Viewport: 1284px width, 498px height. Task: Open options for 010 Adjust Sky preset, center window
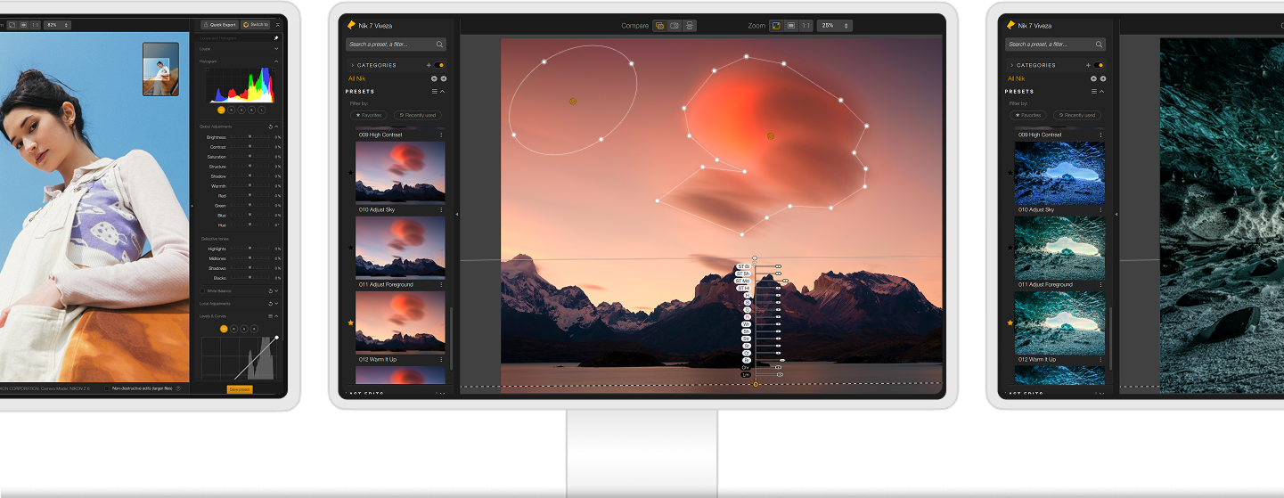coord(441,209)
